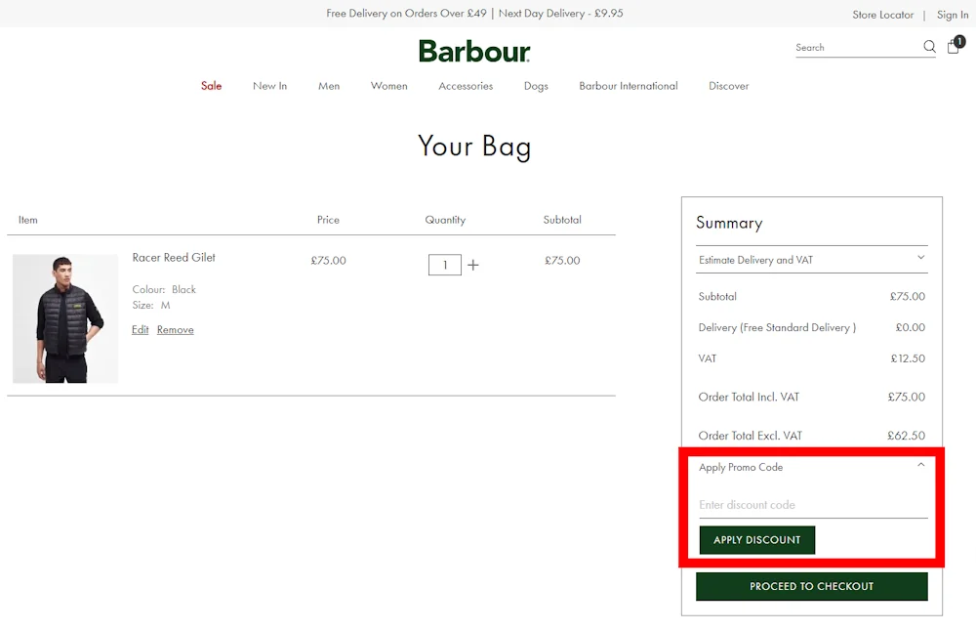Select the VAT amount £12.50
The image size is (976, 630).
pos(908,358)
